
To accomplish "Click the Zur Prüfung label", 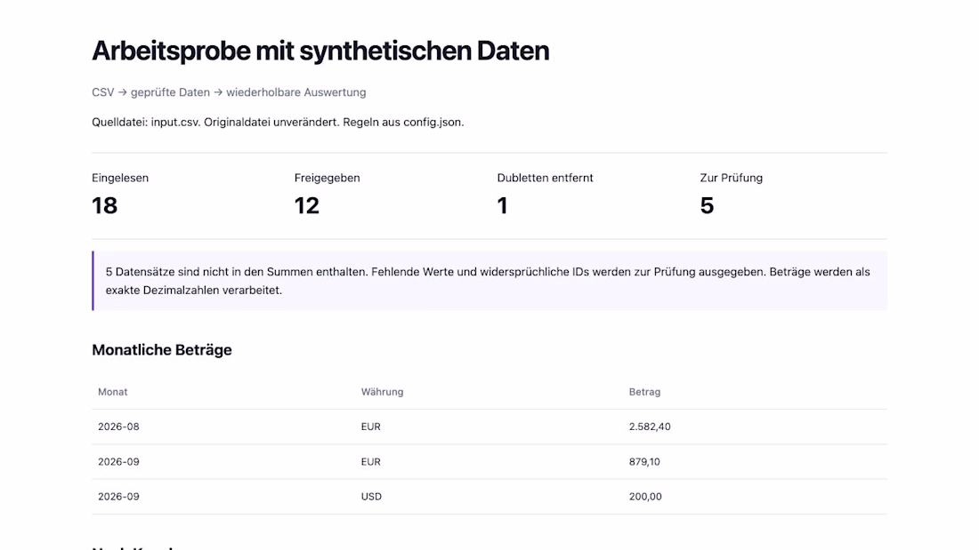I will point(731,178).
